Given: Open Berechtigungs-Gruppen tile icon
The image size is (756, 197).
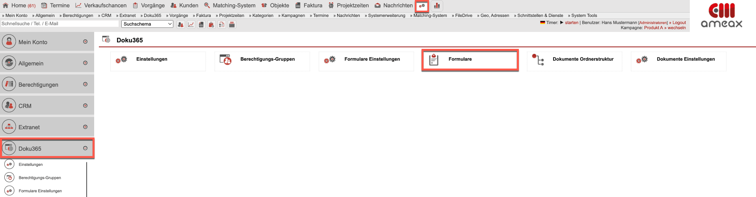Looking at the screenshot, I should (x=225, y=60).
